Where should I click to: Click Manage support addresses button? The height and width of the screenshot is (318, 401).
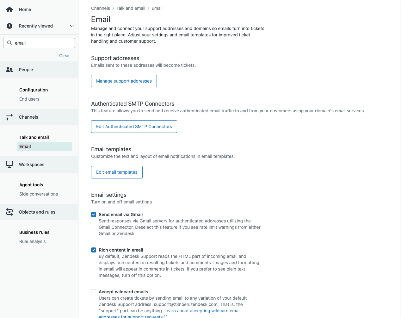pyautogui.click(x=124, y=81)
